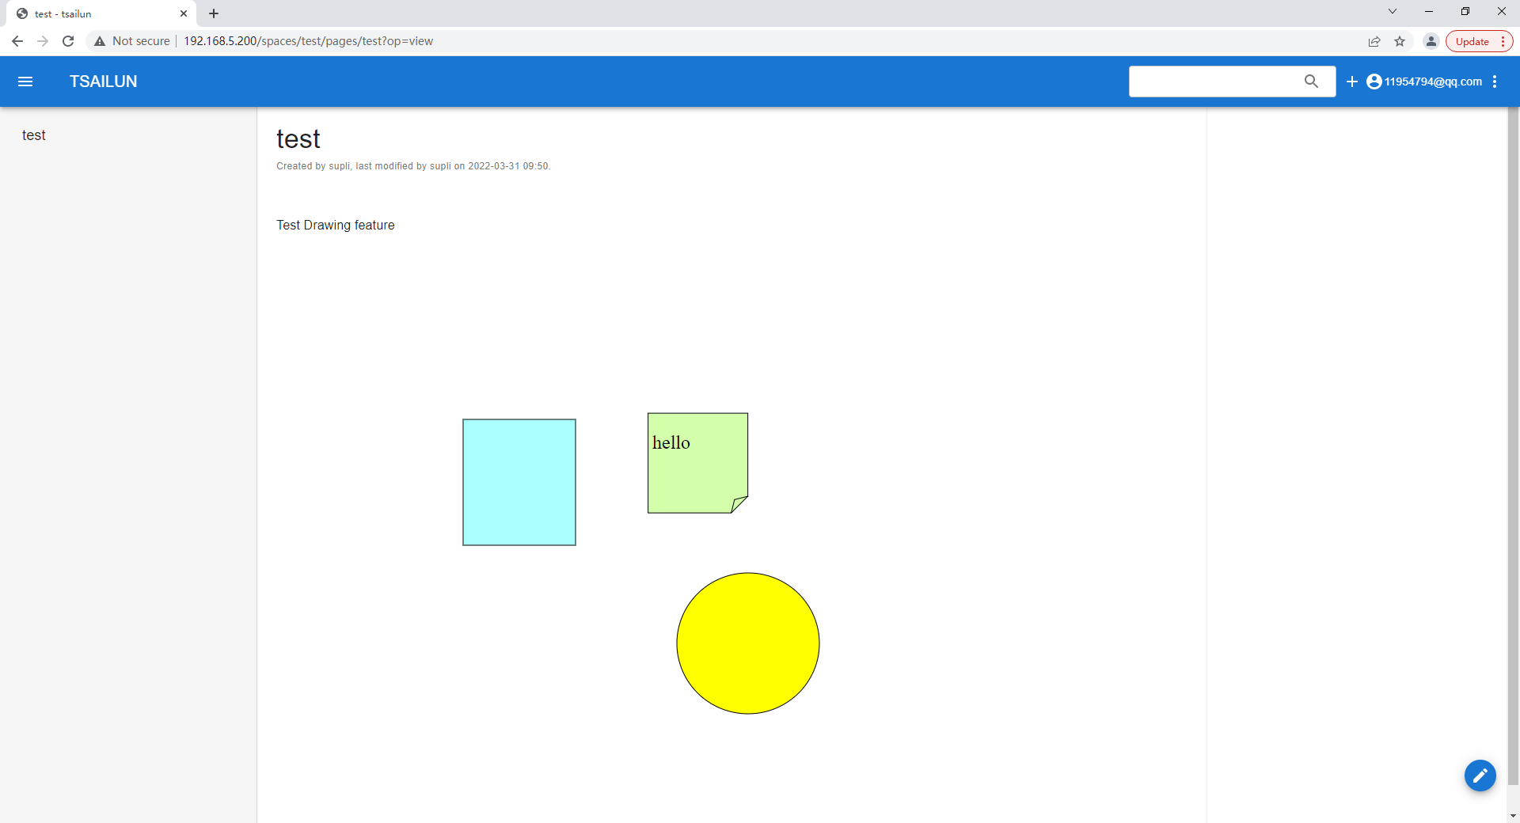Open the tab search chevron
This screenshot has height=823, width=1520.
[1393, 11]
